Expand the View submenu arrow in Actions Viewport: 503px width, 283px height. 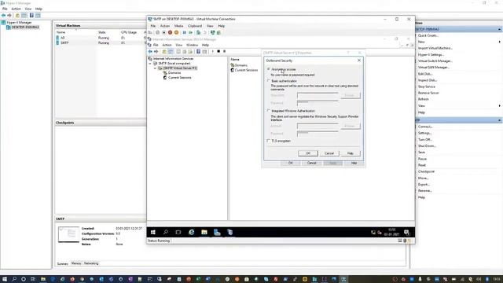click(x=500, y=106)
